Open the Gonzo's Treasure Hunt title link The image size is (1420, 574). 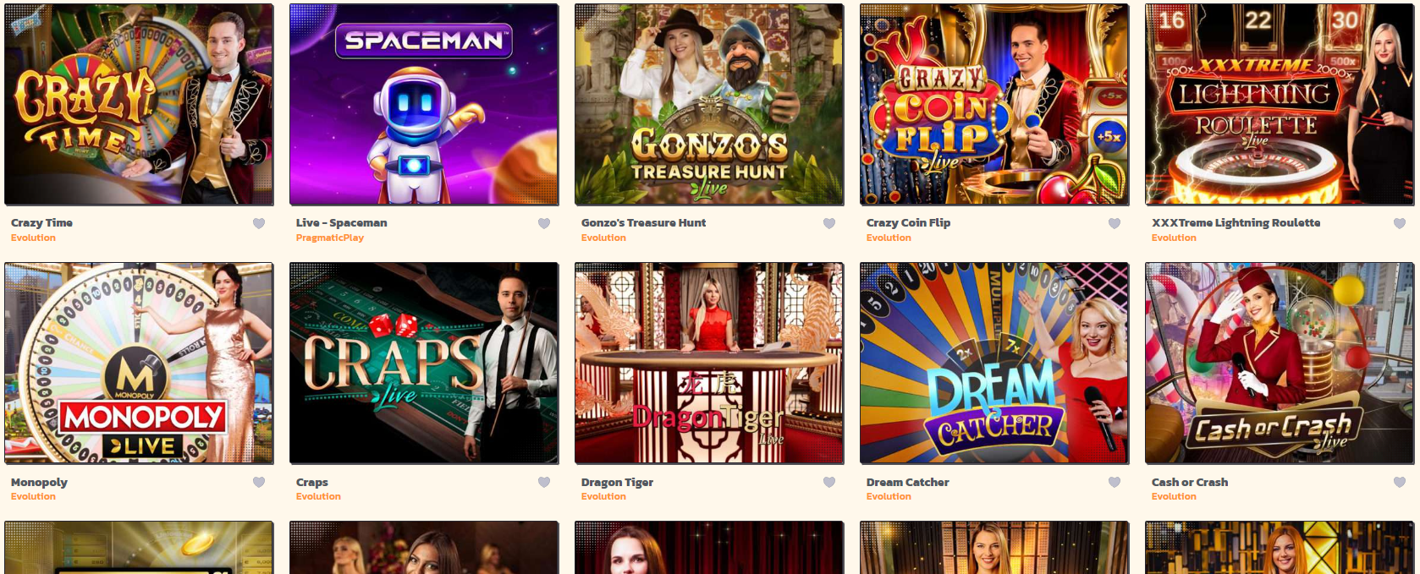tap(643, 222)
